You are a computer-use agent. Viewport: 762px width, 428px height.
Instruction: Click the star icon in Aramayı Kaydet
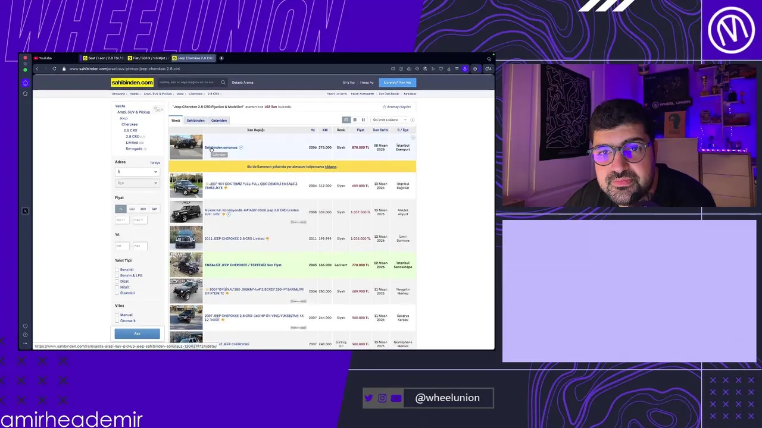(385, 107)
